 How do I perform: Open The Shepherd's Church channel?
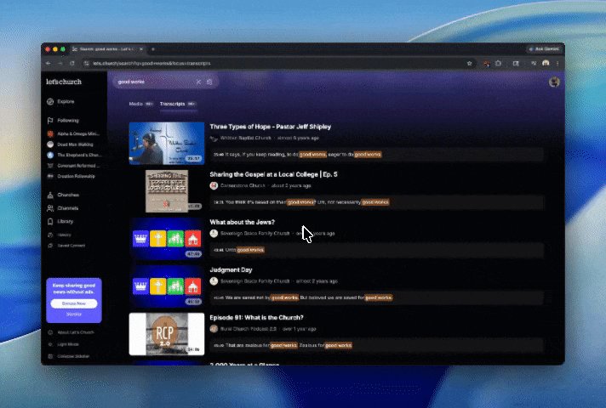[74, 155]
